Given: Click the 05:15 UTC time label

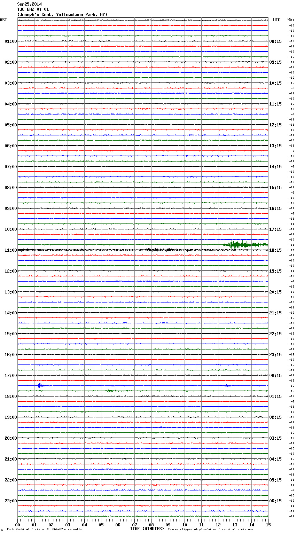Looking at the screenshot, I should pyautogui.click(x=275, y=480).
